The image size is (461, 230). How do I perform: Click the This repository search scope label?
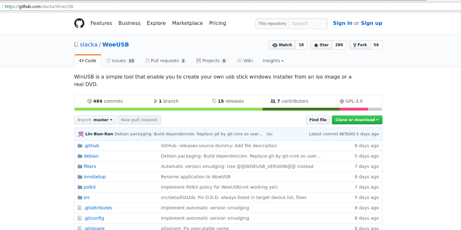(272, 24)
